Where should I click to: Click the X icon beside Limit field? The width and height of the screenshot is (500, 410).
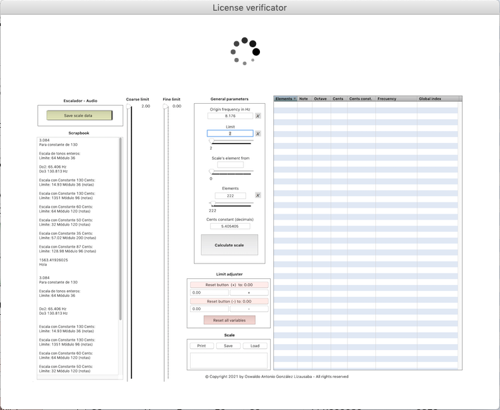(x=258, y=134)
